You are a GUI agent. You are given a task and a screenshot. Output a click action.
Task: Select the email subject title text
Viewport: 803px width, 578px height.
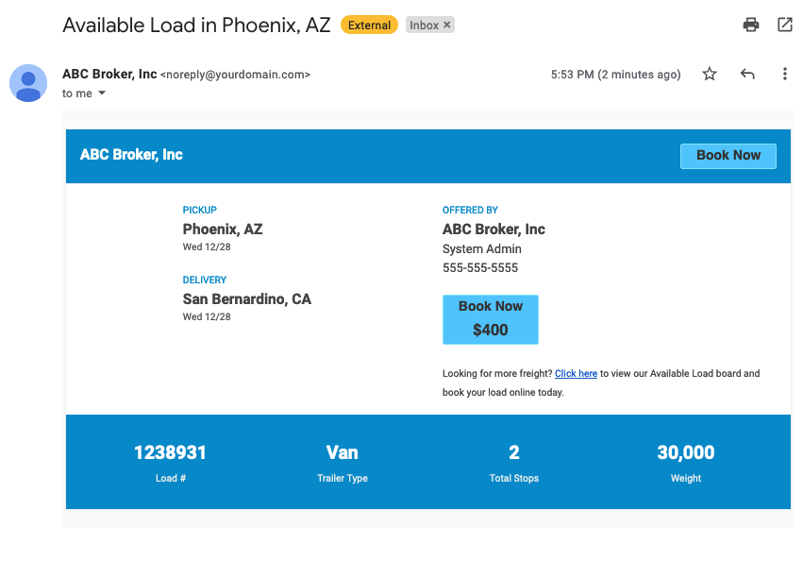pos(196,25)
